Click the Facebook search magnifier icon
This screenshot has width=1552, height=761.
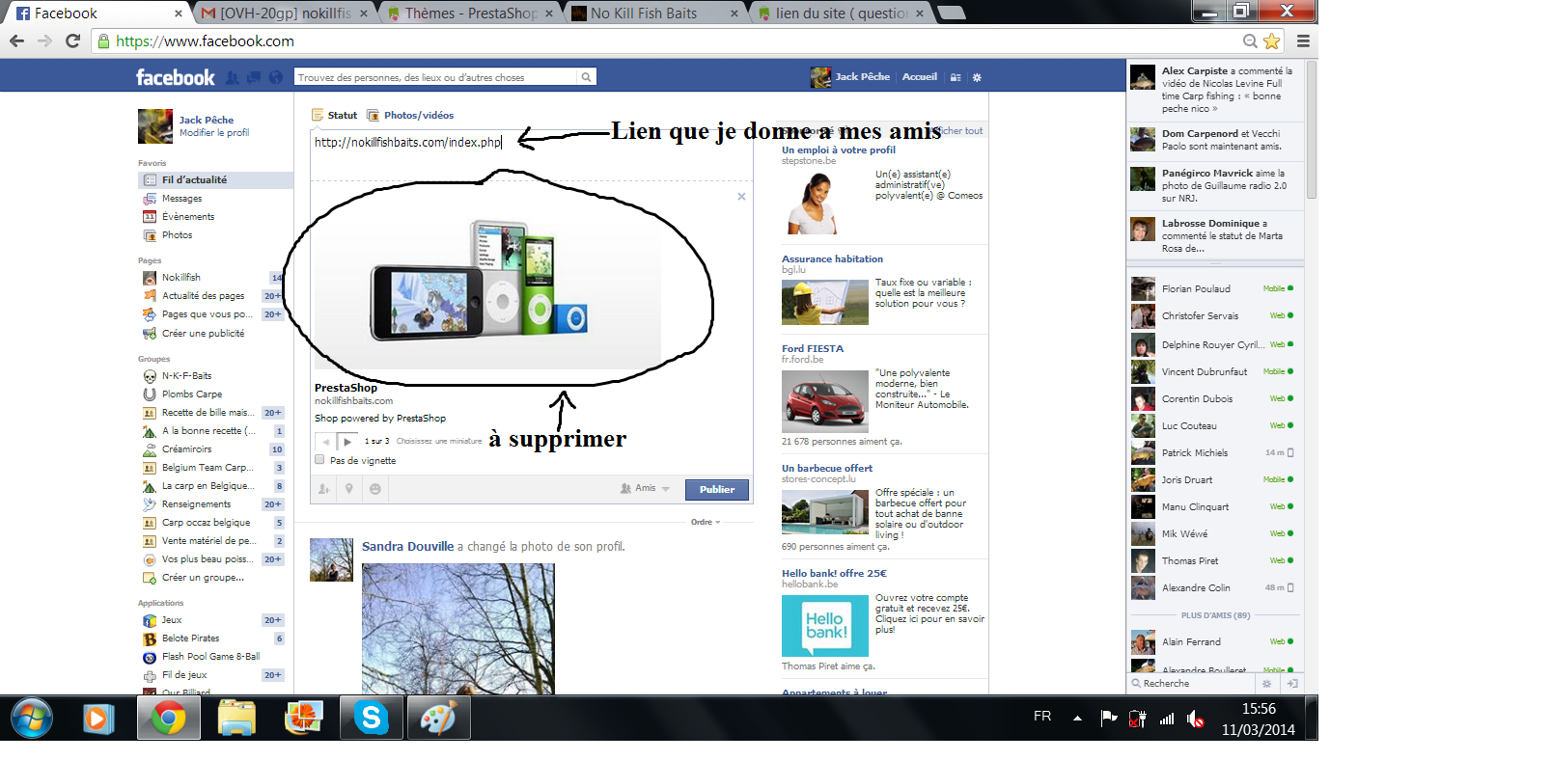[585, 77]
